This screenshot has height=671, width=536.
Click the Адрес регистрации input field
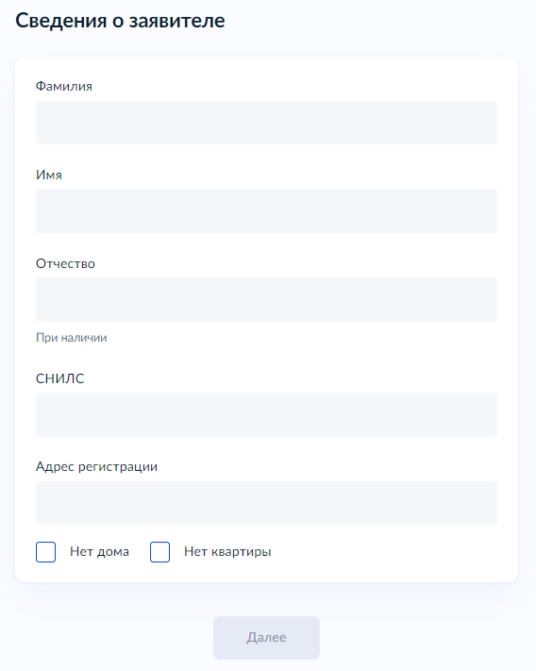click(266, 503)
